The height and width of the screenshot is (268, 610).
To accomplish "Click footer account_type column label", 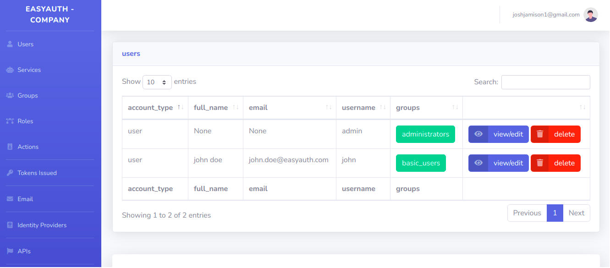I will point(150,189).
